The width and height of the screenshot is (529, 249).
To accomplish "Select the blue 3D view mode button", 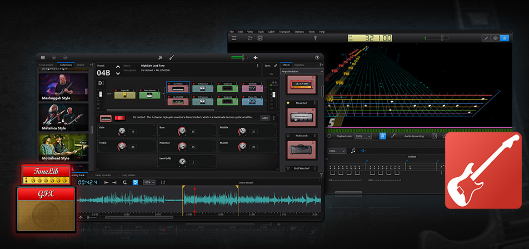I will coord(505,38).
